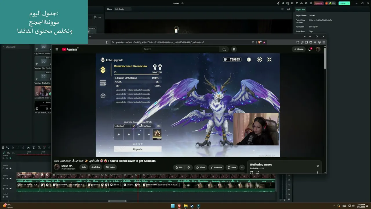Like the YouTube video with 200 likes
The image size is (371, 209).
179,167
